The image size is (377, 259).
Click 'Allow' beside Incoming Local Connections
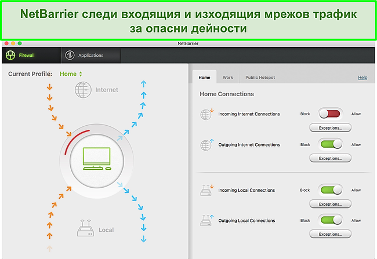pos(356,190)
